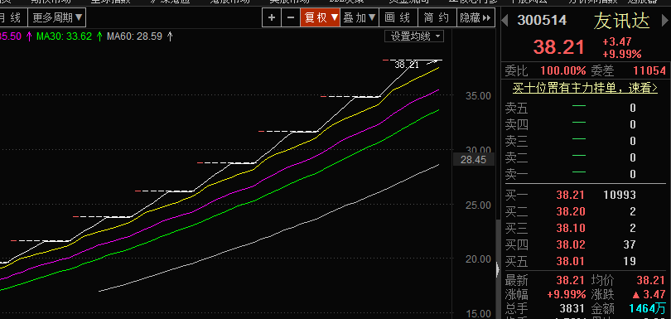
Task: Open 更多周期 period dropdown
Action: [x=57, y=18]
